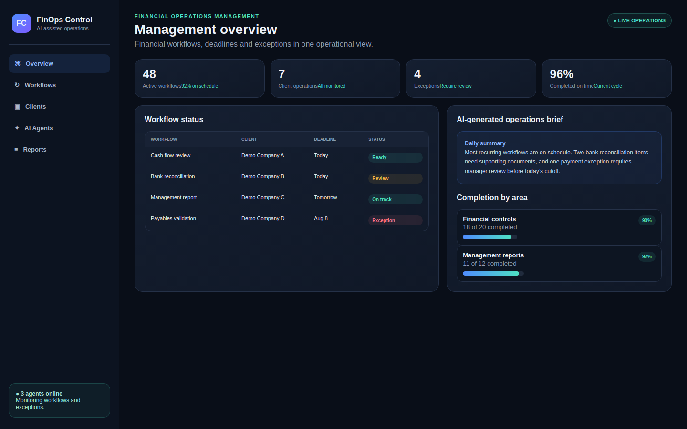Click the Aug 8 deadline cell
Screen dimensions: 687x429
point(321,218)
